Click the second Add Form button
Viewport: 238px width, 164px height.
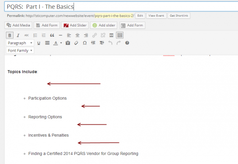[x=133, y=25]
